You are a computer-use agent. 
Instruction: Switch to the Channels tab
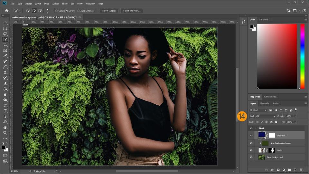264,103
